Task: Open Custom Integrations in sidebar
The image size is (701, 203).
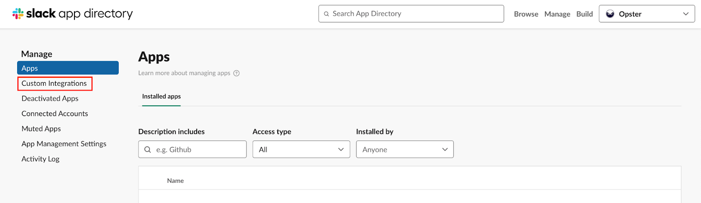Action: (x=54, y=83)
